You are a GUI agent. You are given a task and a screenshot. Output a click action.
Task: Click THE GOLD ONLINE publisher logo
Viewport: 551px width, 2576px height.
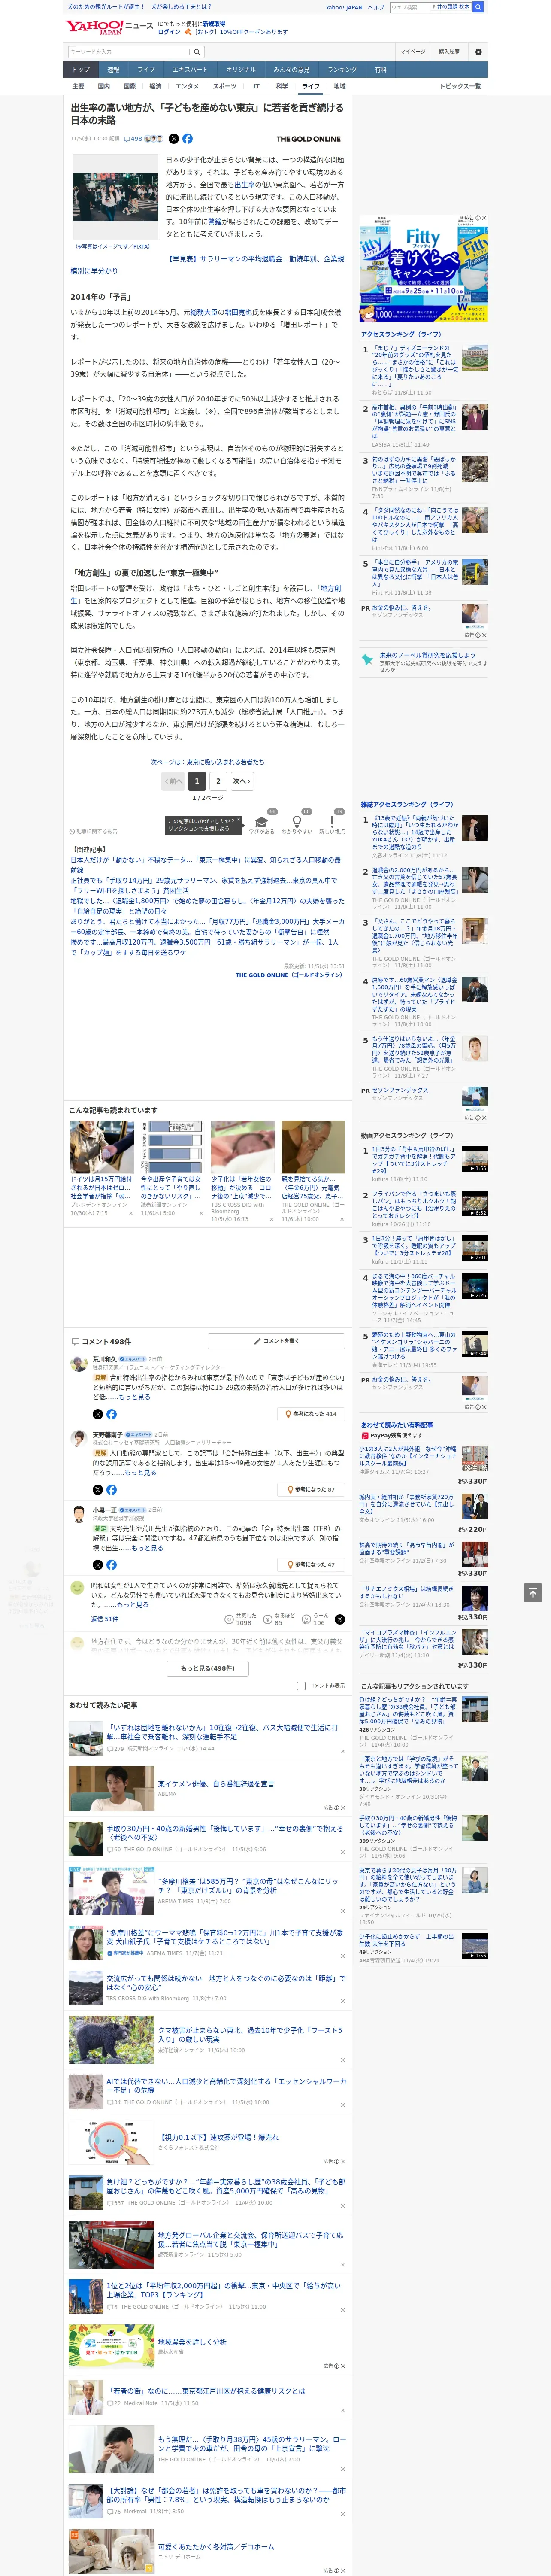tap(309, 139)
